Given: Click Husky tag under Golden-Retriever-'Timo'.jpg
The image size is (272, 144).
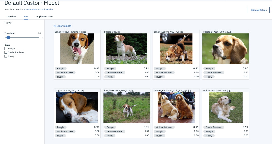Looking at the screenshot, I should (209, 136).
